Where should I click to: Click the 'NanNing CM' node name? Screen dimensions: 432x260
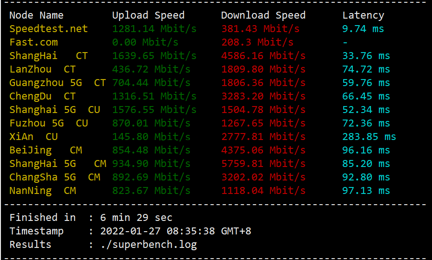tap(42, 190)
